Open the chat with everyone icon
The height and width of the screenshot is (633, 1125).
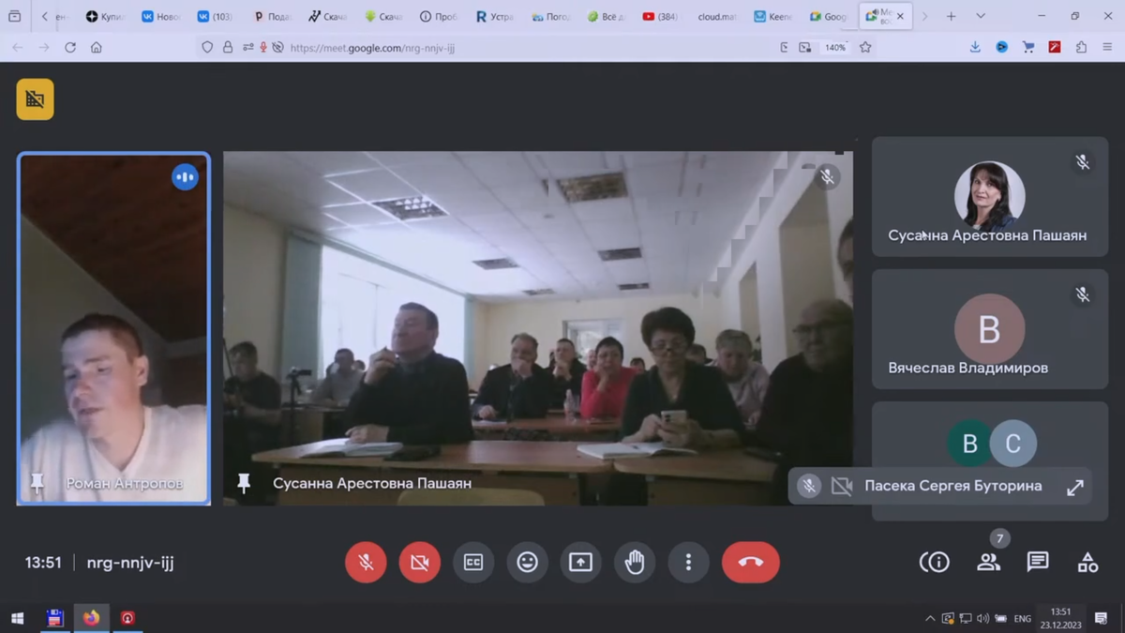pyautogui.click(x=1038, y=562)
